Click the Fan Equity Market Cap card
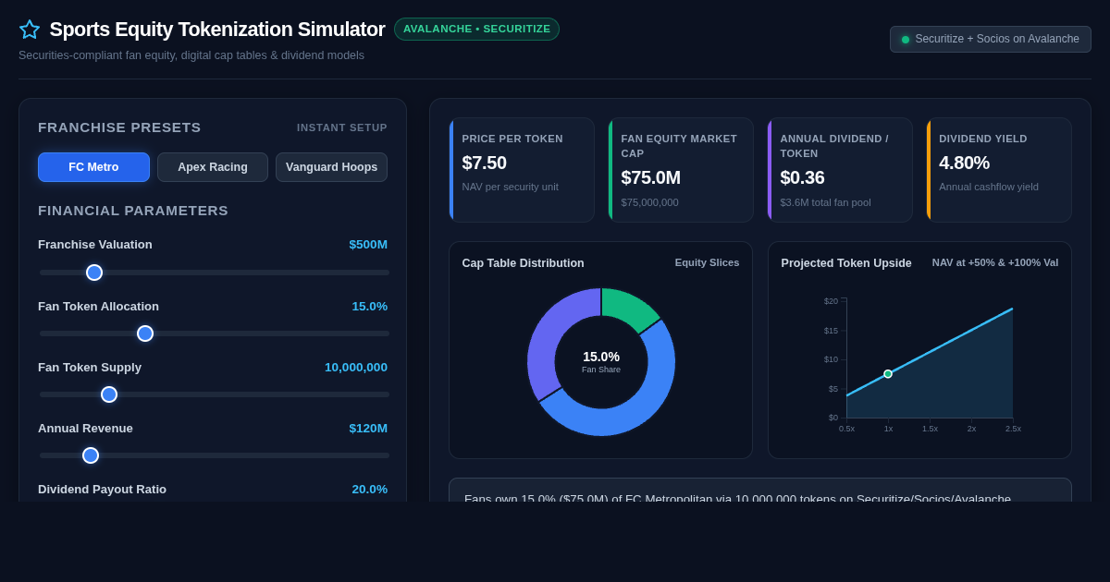This screenshot has height=582, width=1110. point(681,170)
